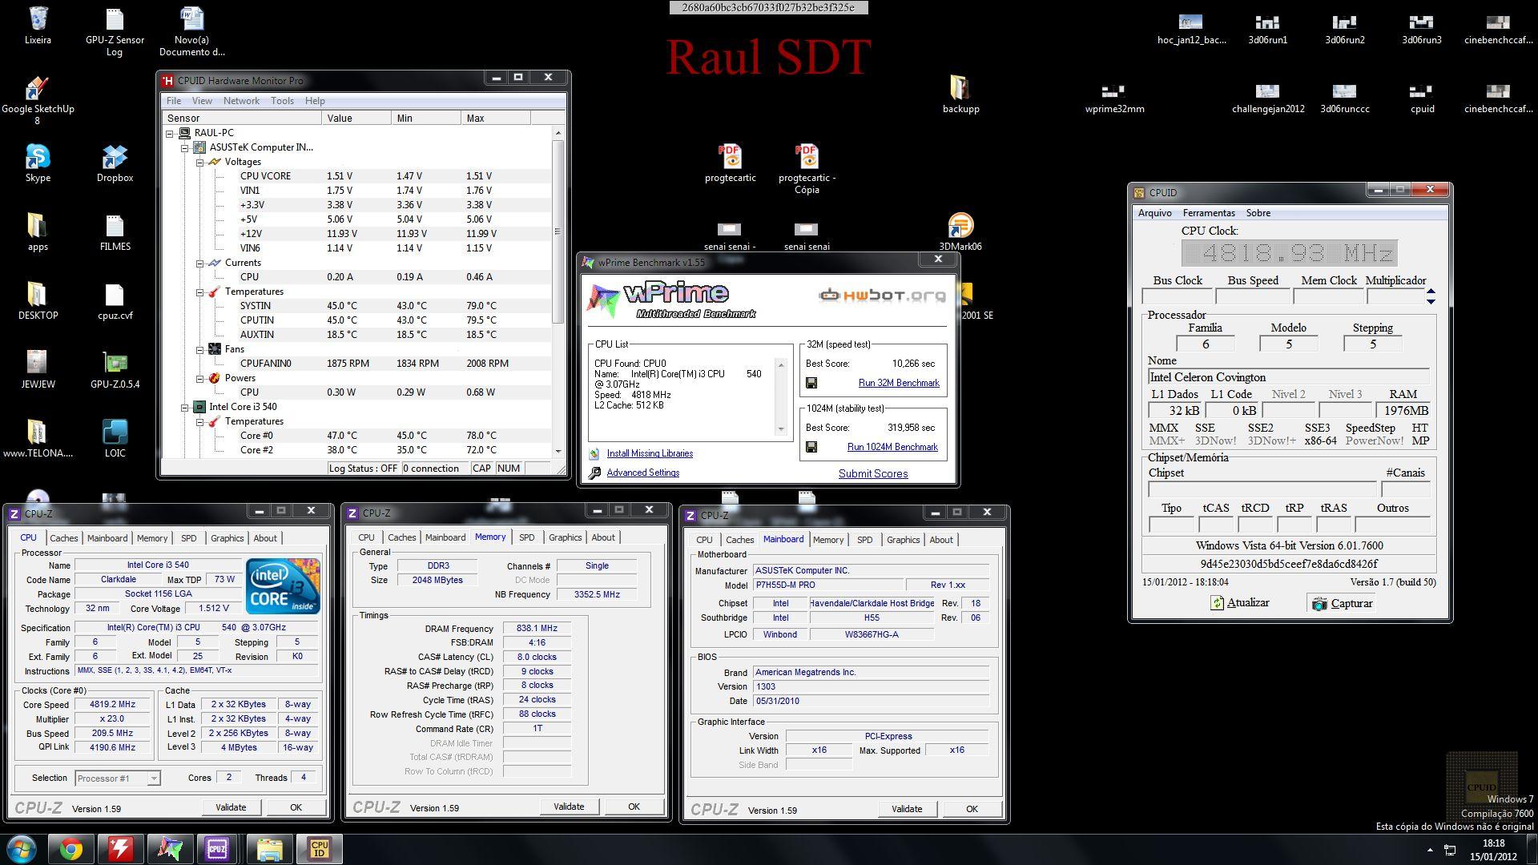The image size is (1538, 865).
Task: Click the Nome field in CPUID window
Action: point(1288,377)
